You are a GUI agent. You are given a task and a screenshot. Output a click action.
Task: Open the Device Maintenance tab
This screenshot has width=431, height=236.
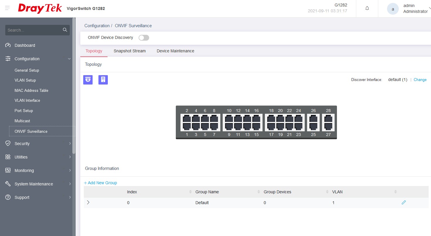coord(175,51)
